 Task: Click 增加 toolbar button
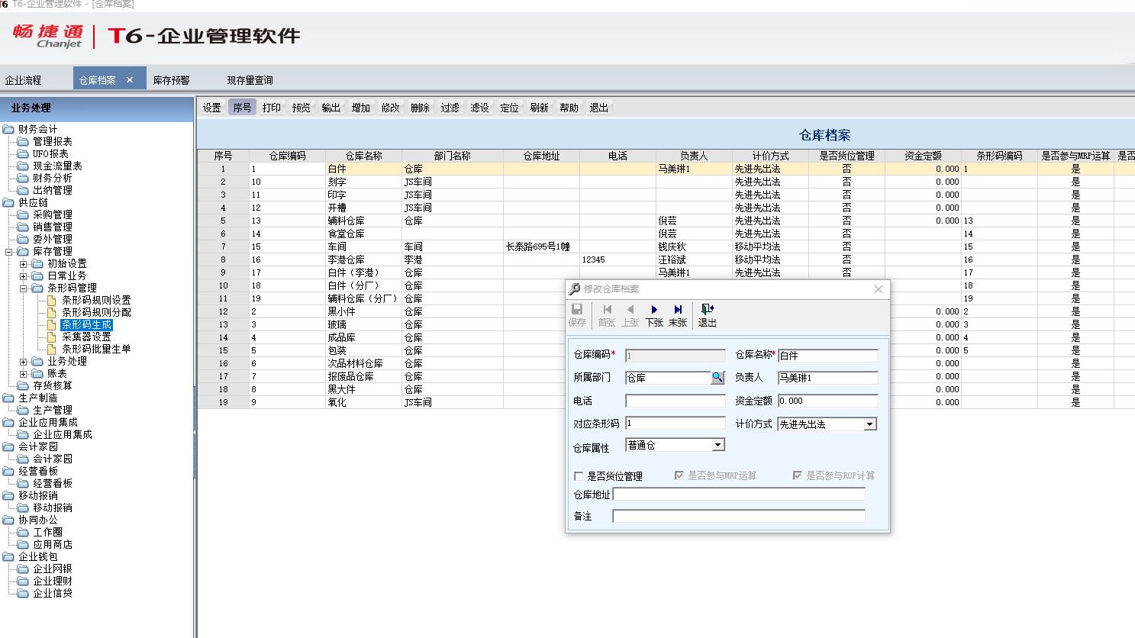[x=361, y=108]
